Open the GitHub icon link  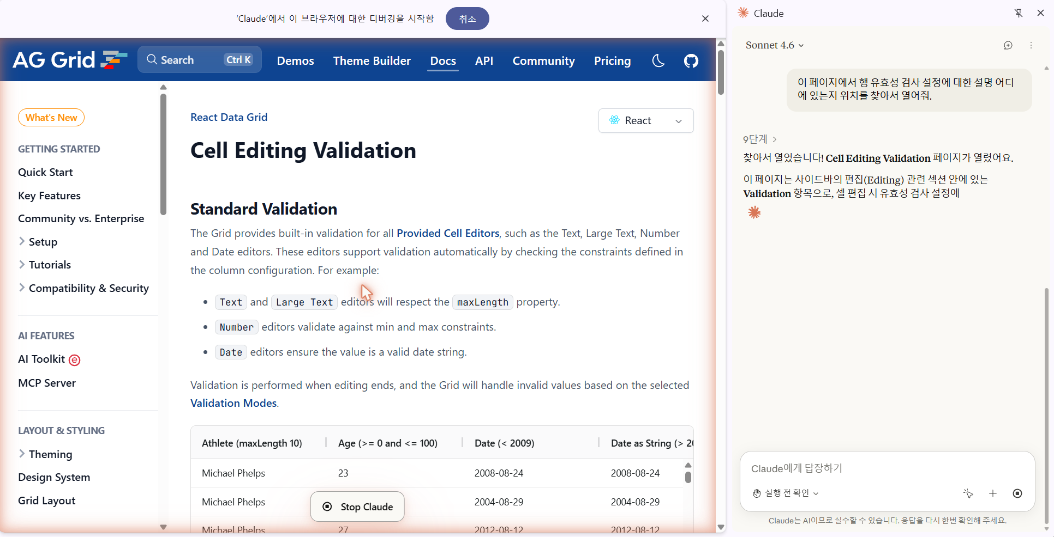(691, 60)
